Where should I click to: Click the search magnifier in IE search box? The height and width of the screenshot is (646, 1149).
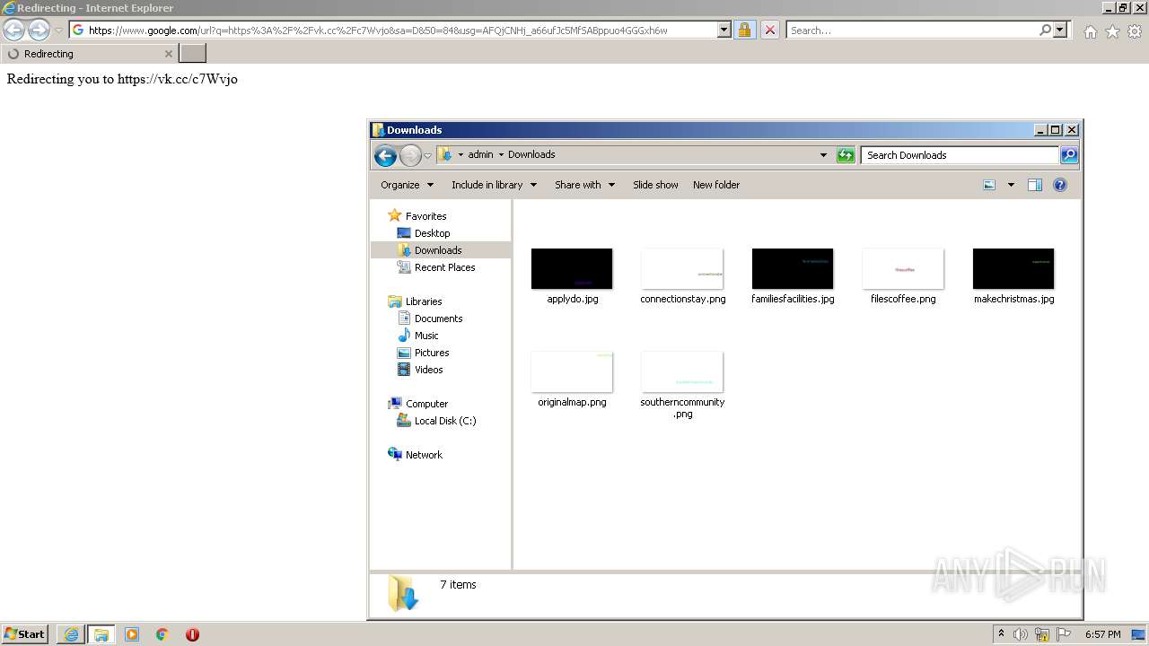(1045, 30)
